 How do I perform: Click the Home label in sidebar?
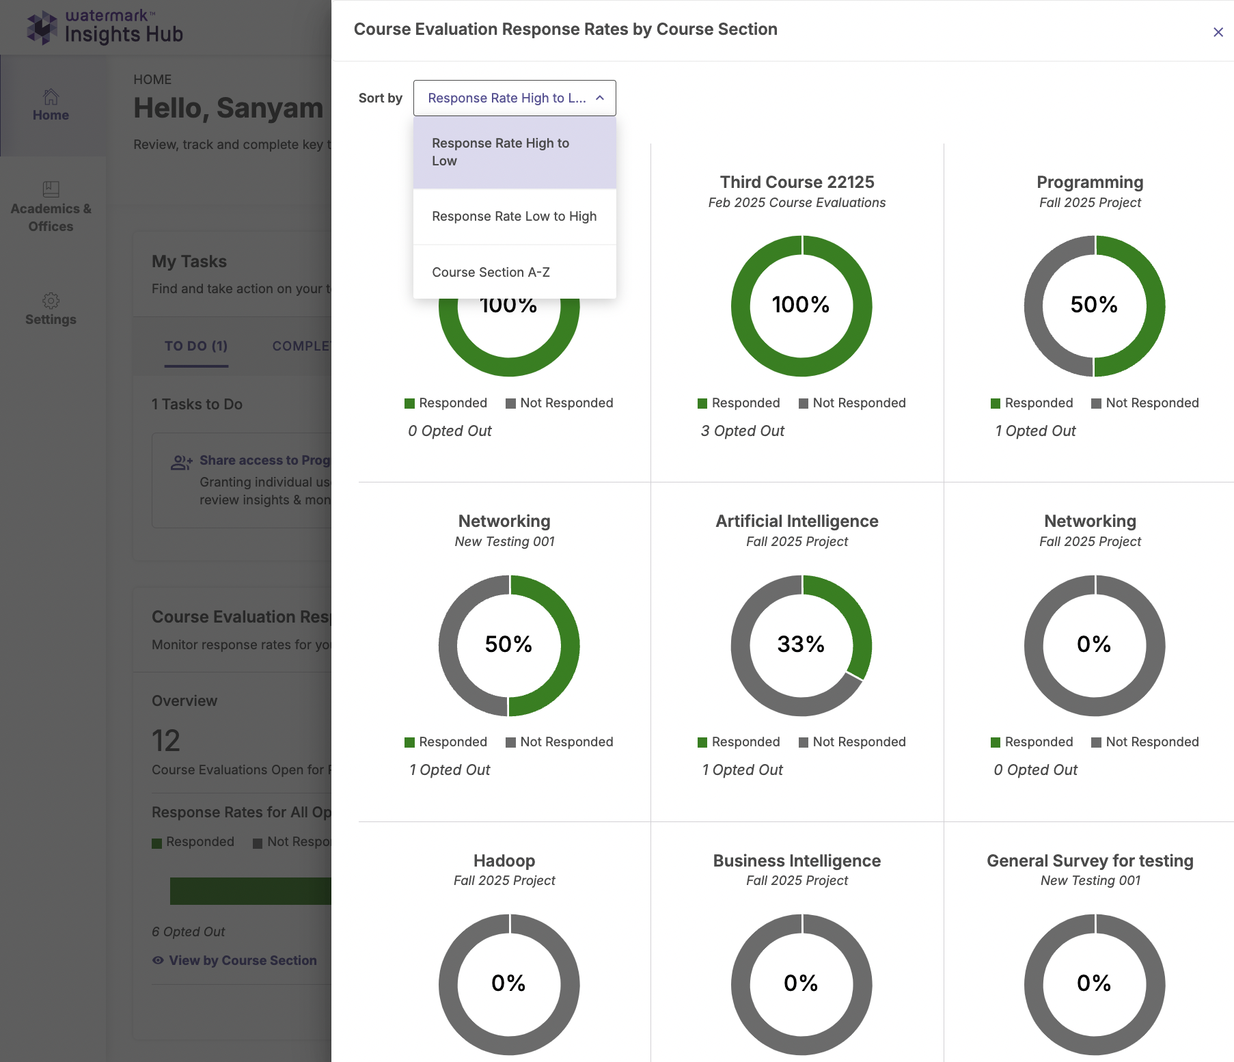(51, 115)
